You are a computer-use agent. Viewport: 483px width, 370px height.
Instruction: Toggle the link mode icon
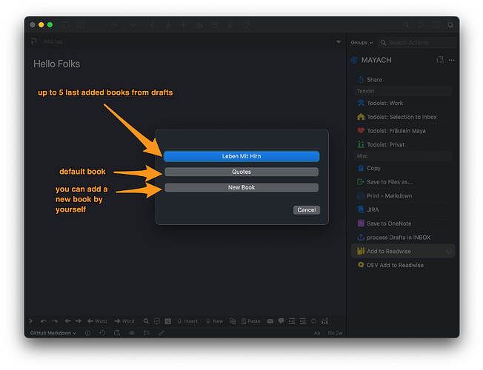tap(161, 333)
